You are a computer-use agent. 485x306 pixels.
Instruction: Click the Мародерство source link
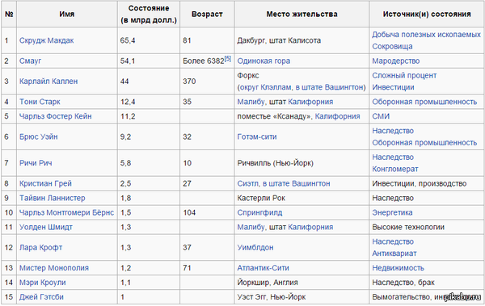pyautogui.click(x=395, y=61)
